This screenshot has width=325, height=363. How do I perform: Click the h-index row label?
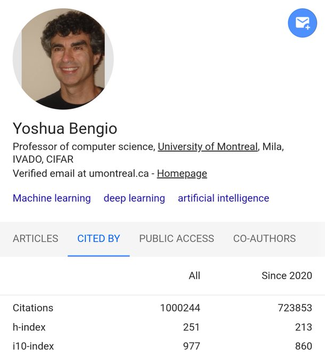click(x=29, y=327)
